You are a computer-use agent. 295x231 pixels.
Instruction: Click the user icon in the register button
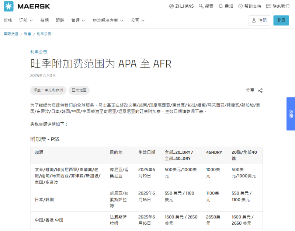coord(254,21)
